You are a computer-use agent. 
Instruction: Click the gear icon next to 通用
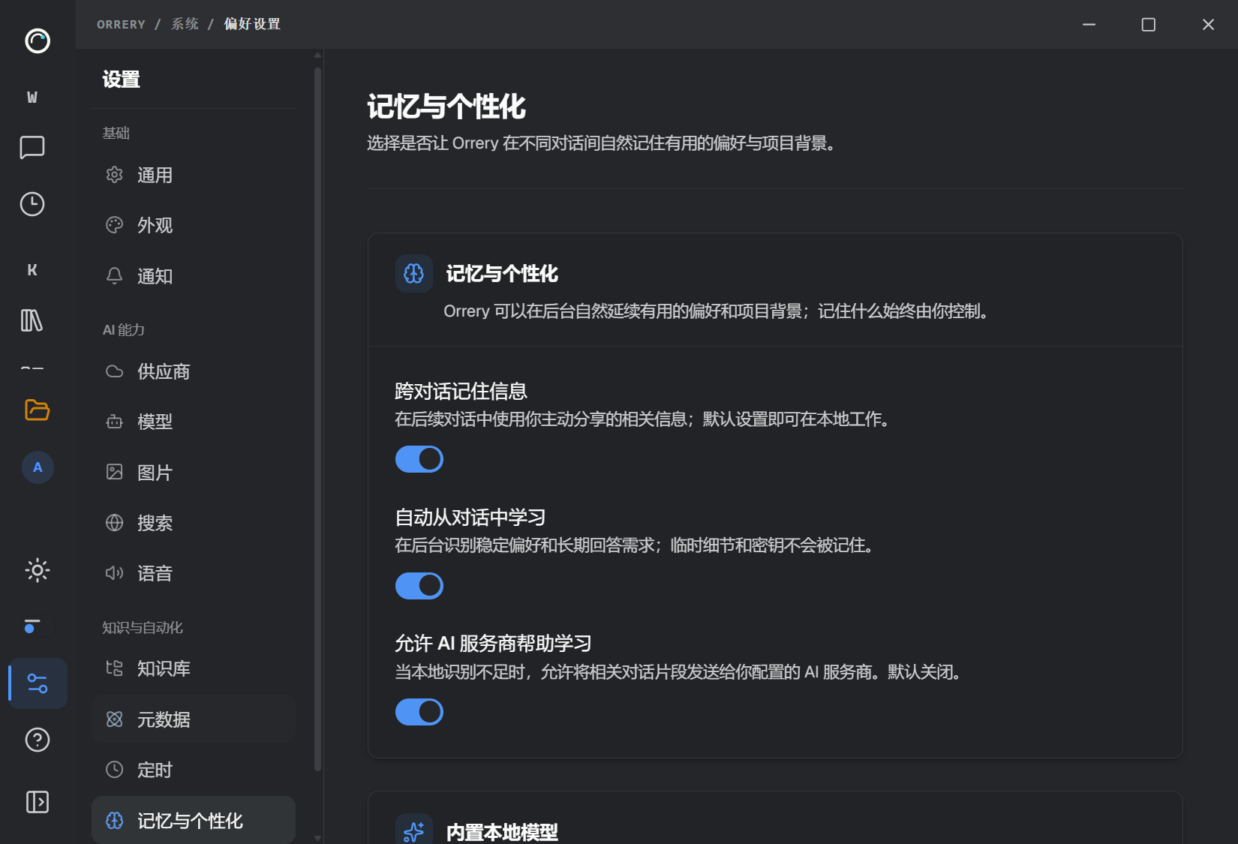tap(114, 175)
